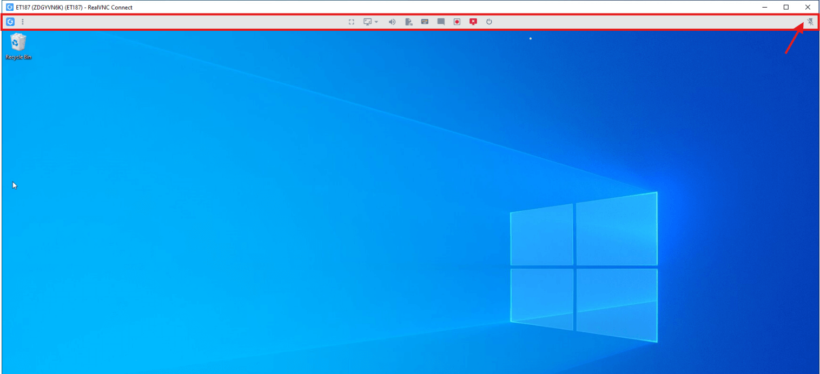Click the ET187 RealVNC Connect title text
The width and height of the screenshot is (820, 374).
[x=74, y=8]
